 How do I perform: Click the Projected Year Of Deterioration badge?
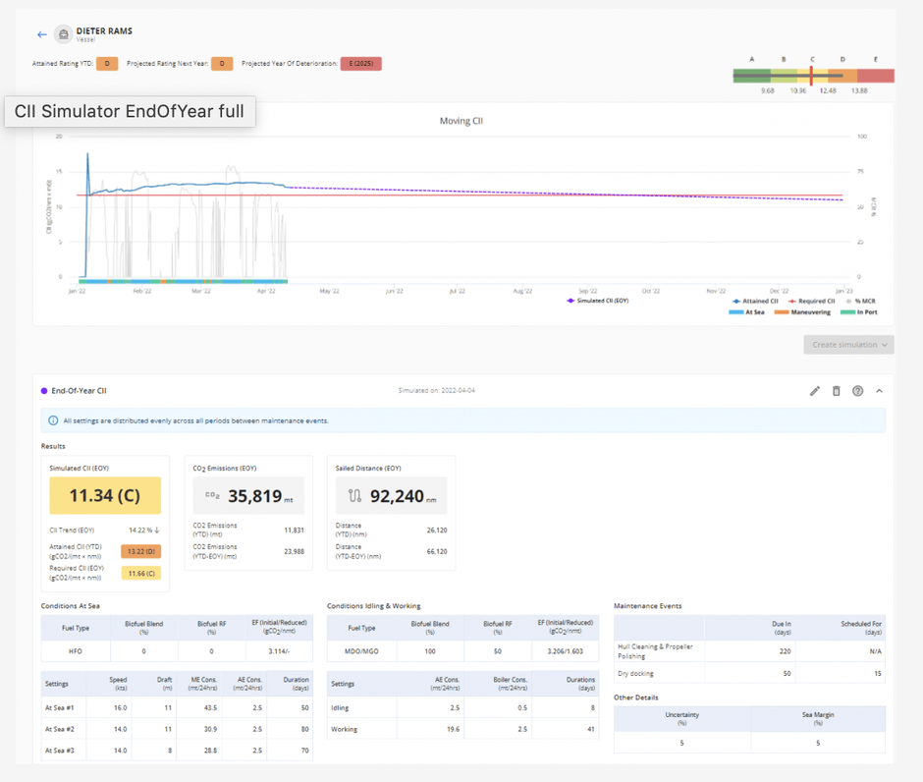pos(360,64)
